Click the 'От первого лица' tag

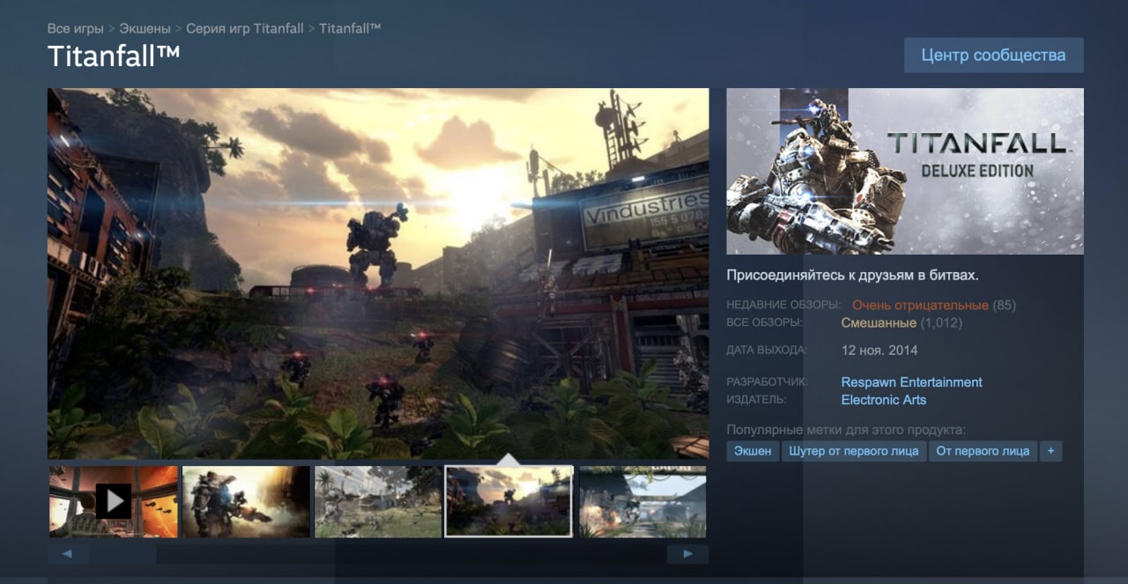coord(983,451)
